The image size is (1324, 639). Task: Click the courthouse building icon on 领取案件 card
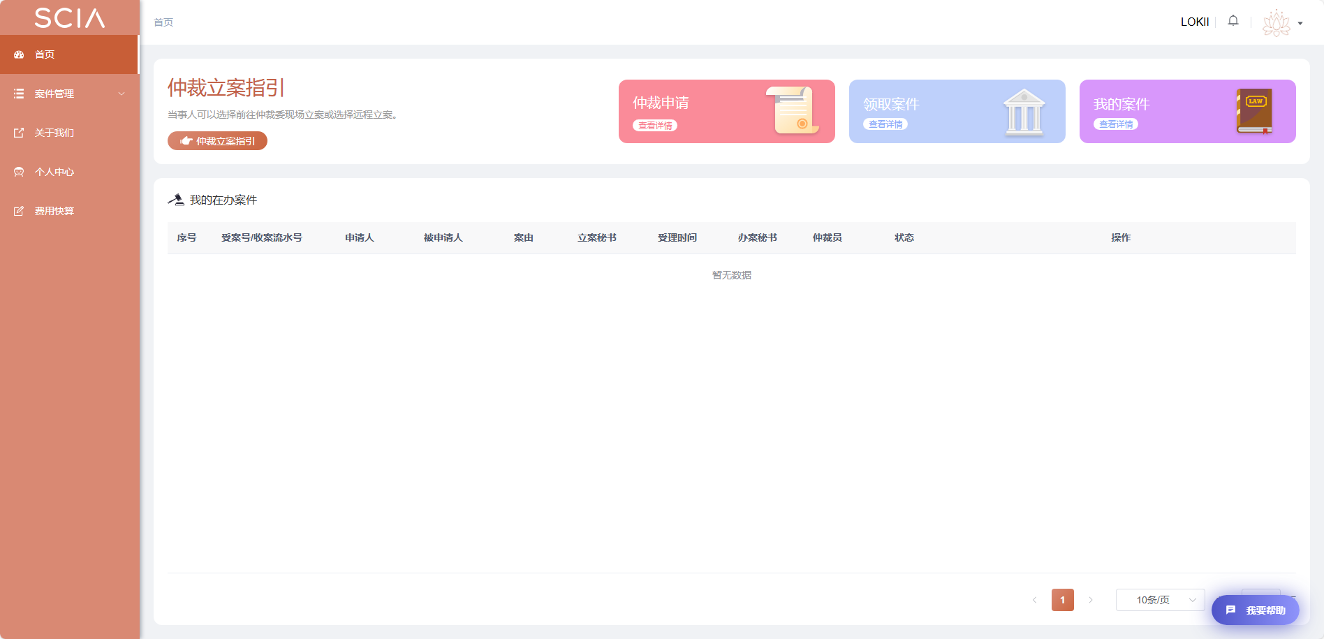1024,112
